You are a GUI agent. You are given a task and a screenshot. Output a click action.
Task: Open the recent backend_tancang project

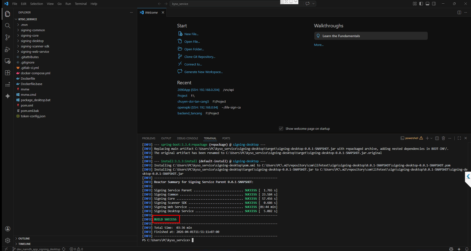190,113
